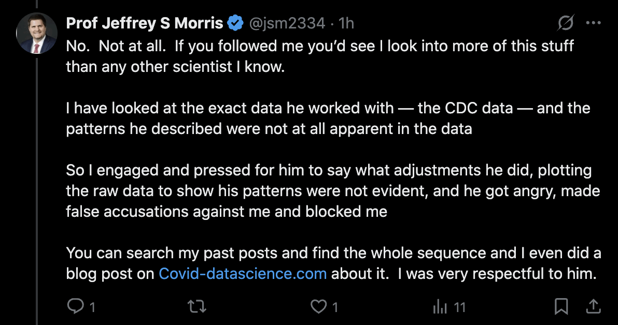
Task: Click the paragraph starting "So I engaged"
Action: coord(332,191)
